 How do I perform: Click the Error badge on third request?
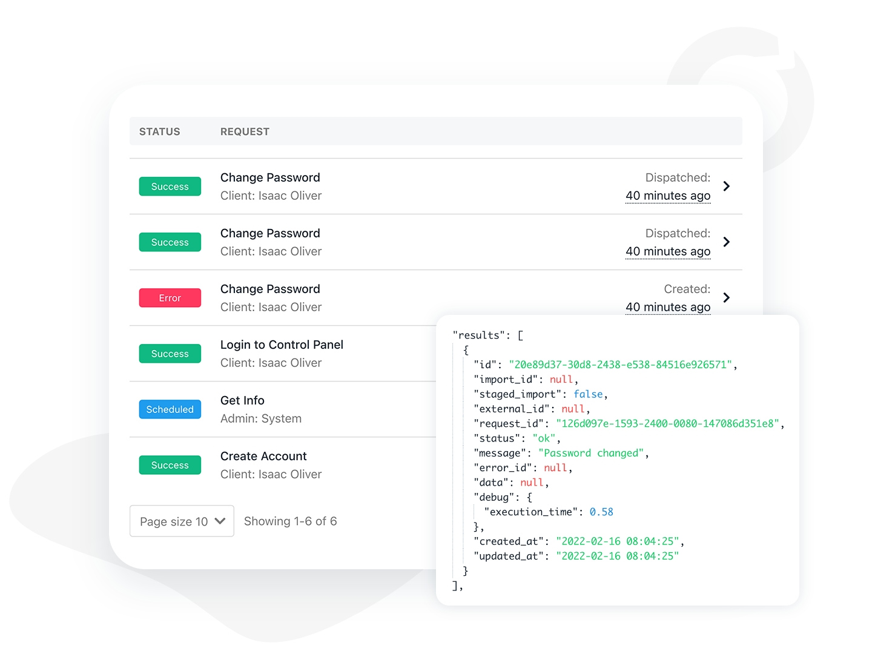[x=170, y=297]
